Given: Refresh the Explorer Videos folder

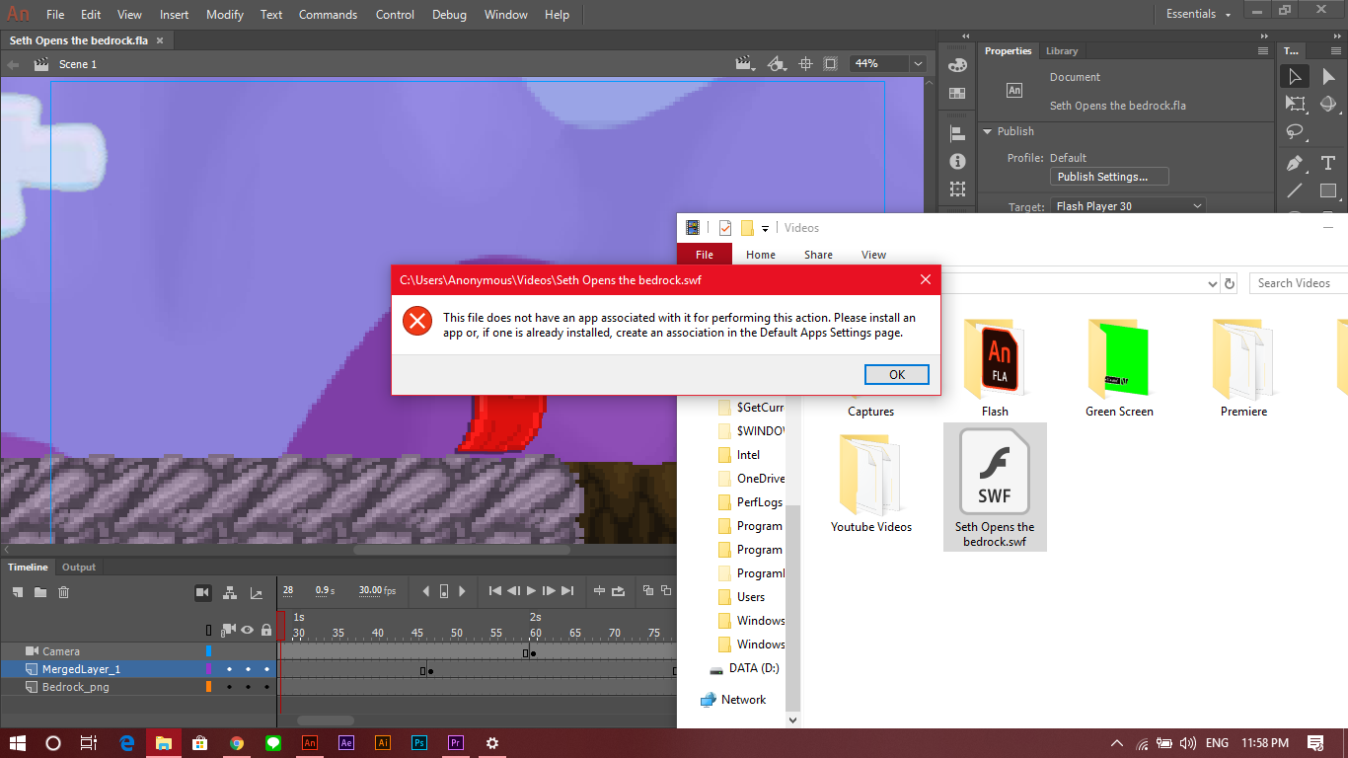Looking at the screenshot, I should (1230, 283).
